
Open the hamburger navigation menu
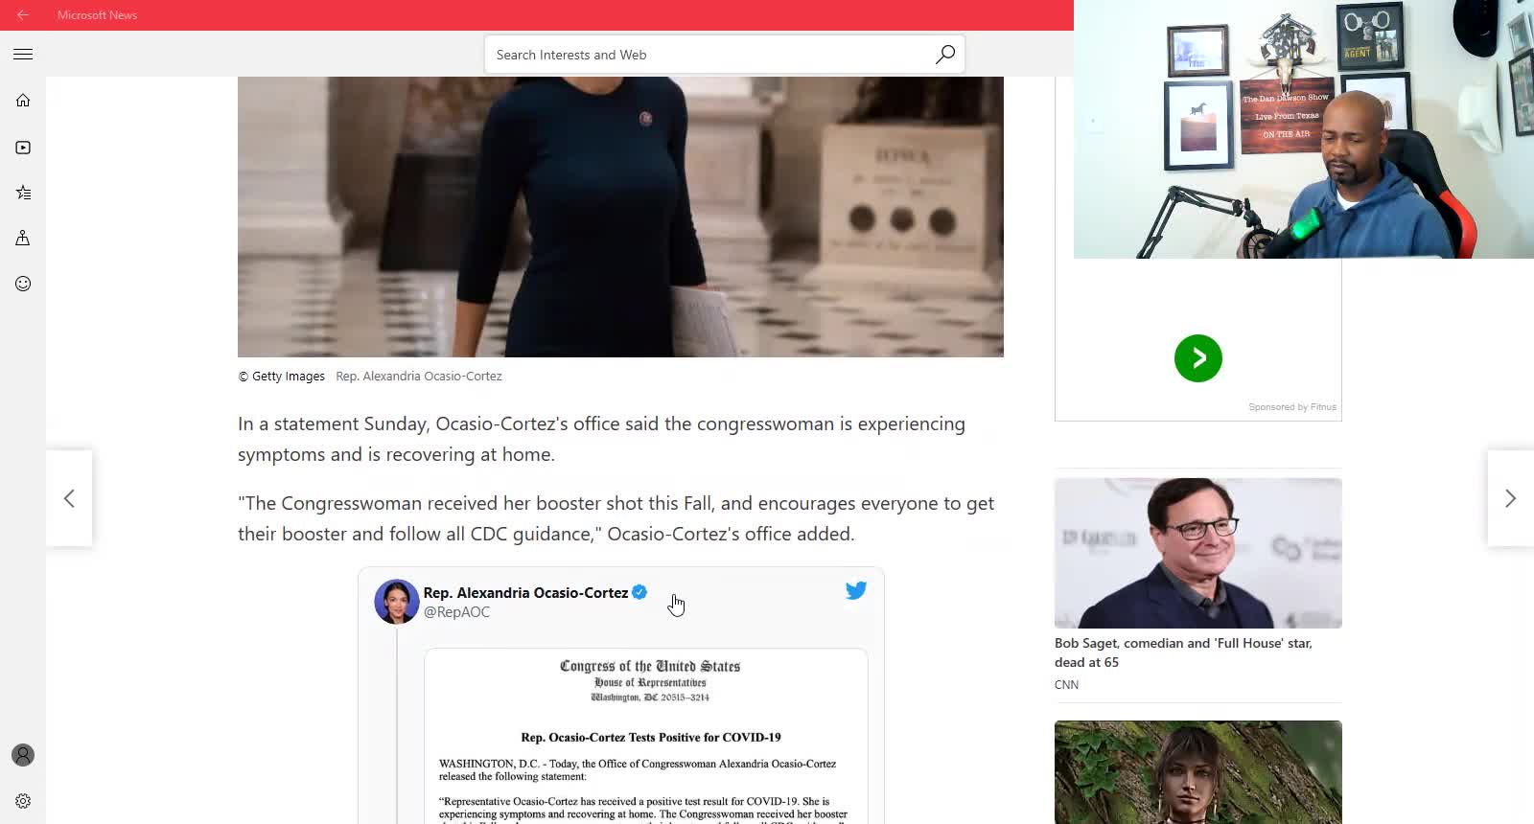point(23,55)
